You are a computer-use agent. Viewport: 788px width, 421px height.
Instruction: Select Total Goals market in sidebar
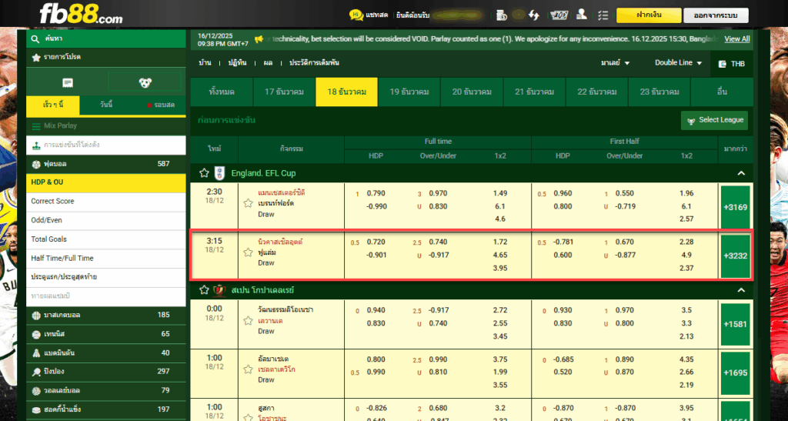click(106, 239)
